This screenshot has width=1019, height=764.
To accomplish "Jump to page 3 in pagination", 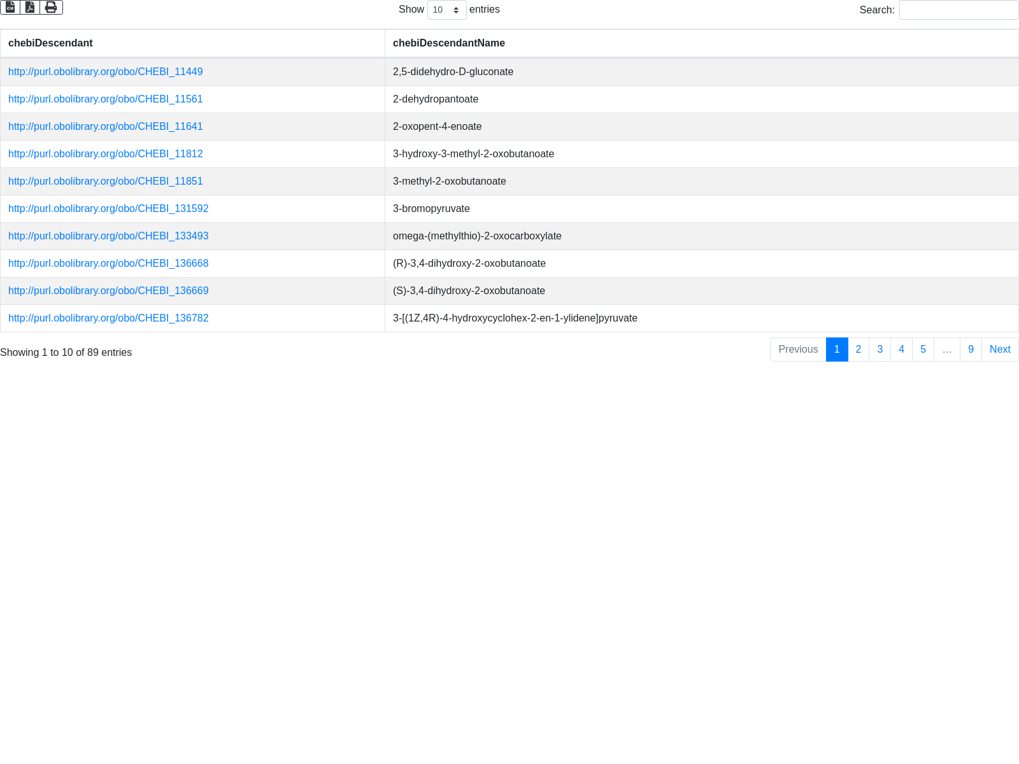I will click(880, 350).
